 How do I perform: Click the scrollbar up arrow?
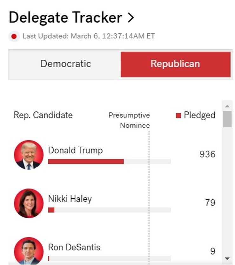coord(227,106)
